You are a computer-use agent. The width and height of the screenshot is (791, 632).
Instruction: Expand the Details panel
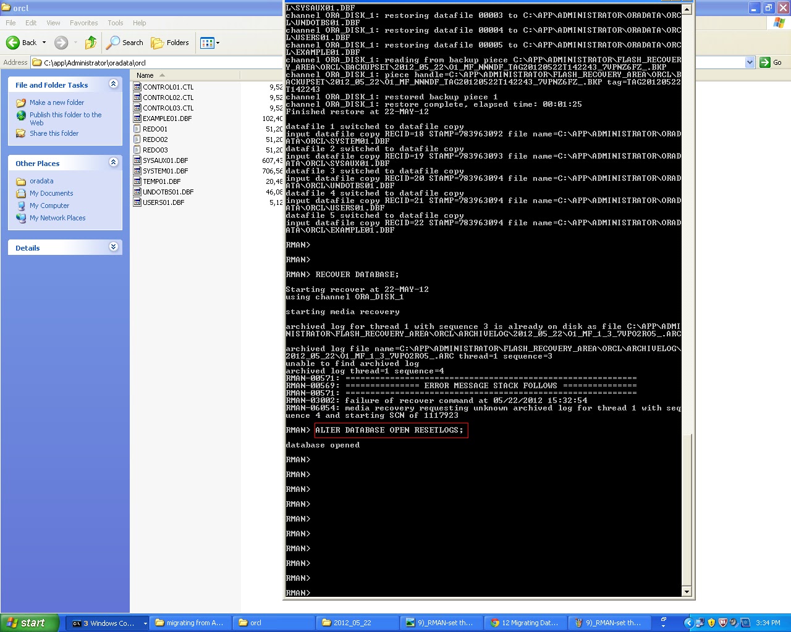pyautogui.click(x=113, y=247)
